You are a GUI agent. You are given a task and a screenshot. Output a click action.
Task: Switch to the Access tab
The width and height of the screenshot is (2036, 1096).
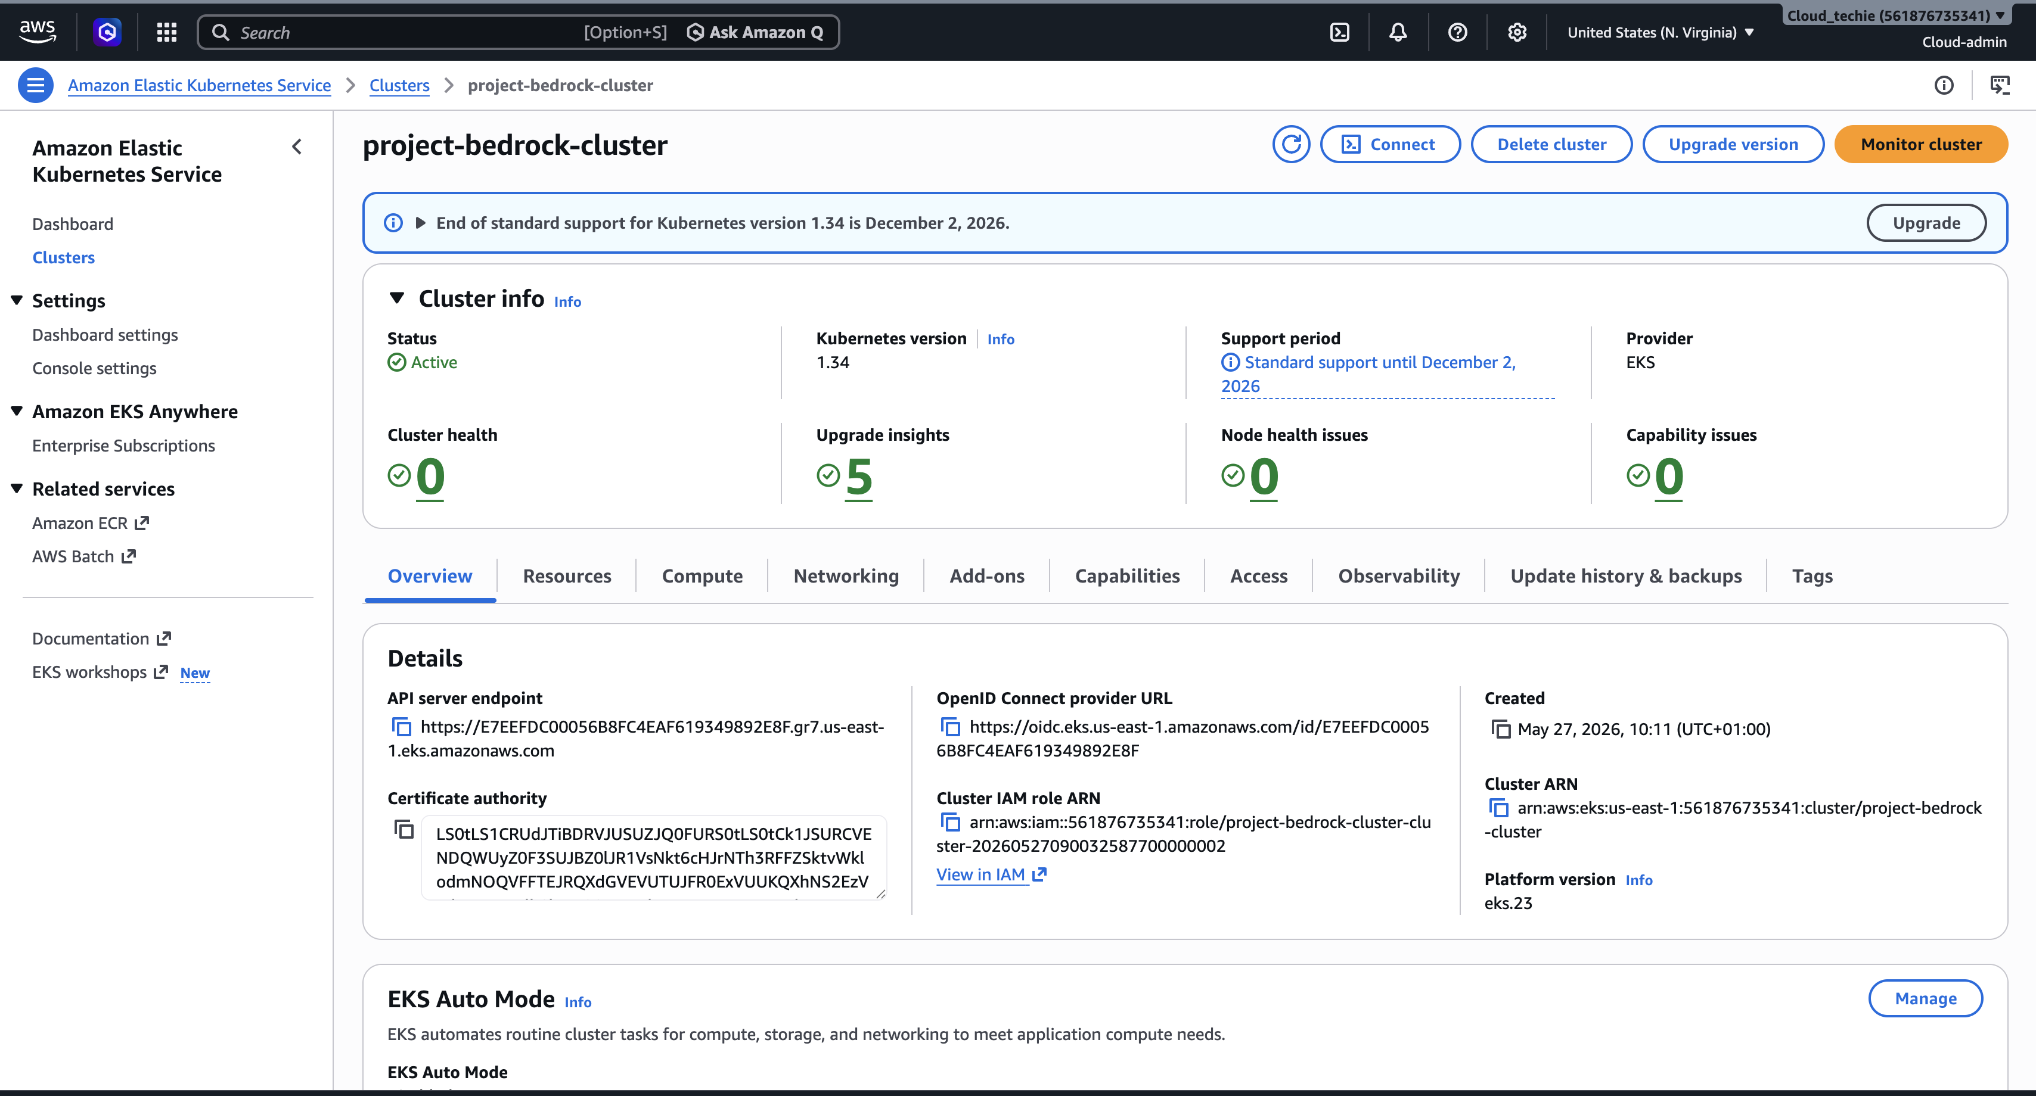[x=1258, y=577]
